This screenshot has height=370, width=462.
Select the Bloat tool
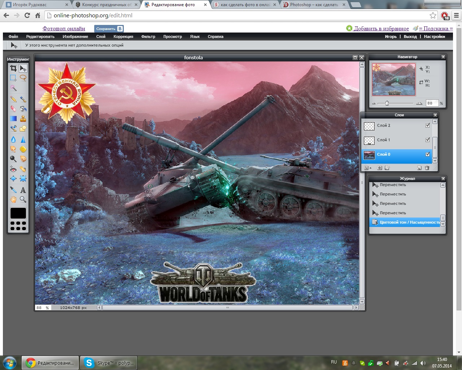click(x=13, y=178)
